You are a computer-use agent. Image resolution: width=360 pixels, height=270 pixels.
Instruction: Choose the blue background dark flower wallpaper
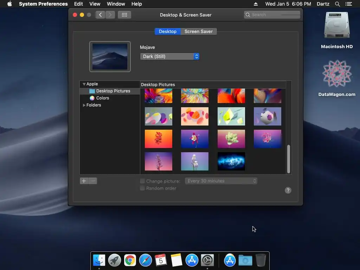(195, 139)
